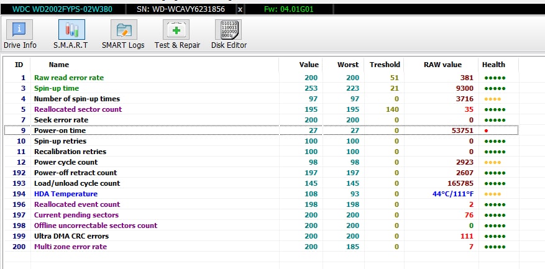Click green health dots for Raw read error rate
The width and height of the screenshot is (545, 269).
click(x=495, y=78)
